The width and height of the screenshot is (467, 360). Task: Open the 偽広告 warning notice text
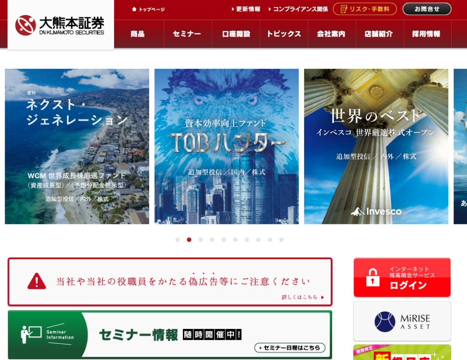[x=183, y=281]
